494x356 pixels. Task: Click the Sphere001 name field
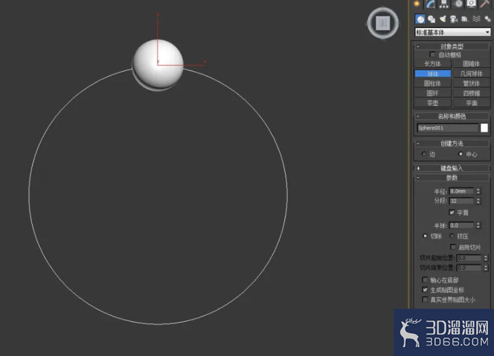pos(447,128)
